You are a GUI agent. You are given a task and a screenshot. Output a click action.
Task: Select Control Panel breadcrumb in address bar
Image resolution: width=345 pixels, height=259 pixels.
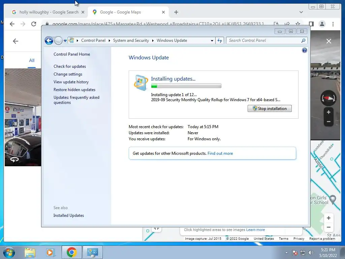click(93, 40)
